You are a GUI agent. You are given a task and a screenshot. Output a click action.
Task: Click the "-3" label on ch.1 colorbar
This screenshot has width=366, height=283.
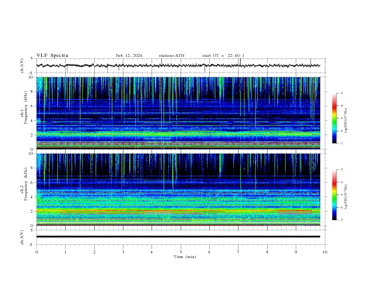[x=341, y=93]
